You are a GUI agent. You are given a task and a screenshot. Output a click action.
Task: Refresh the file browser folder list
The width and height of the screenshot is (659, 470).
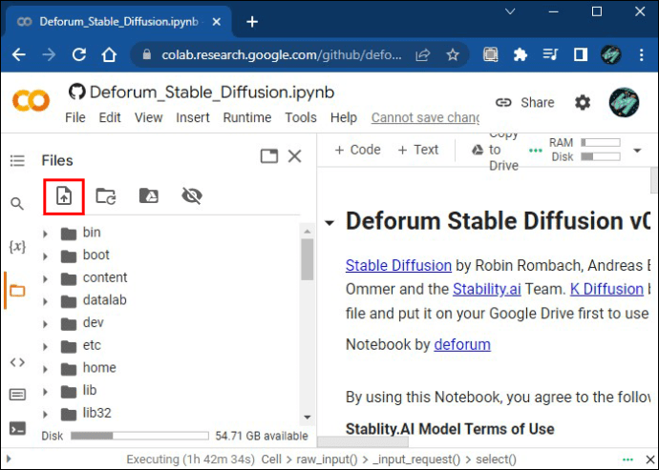pyautogui.click(x=106, y=196)
